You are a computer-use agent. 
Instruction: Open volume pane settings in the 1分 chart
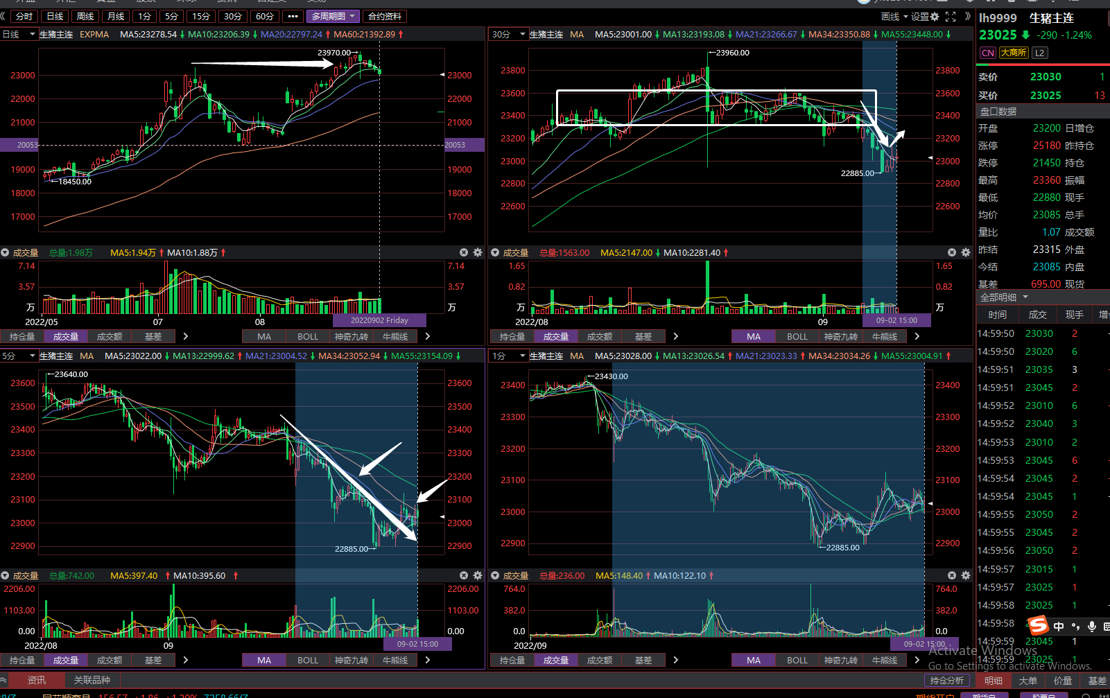966,575
